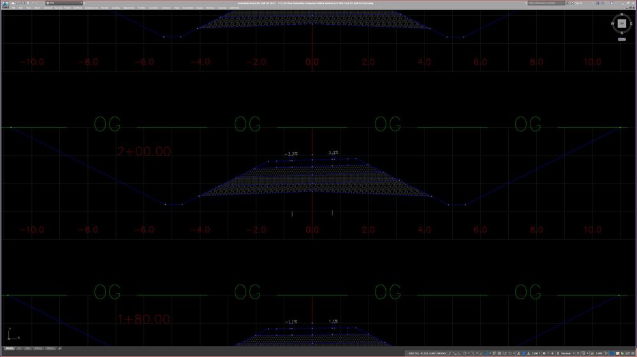Click E on the ViewCube compass
This screenshot has width=637, height=357.
(631, 24)
